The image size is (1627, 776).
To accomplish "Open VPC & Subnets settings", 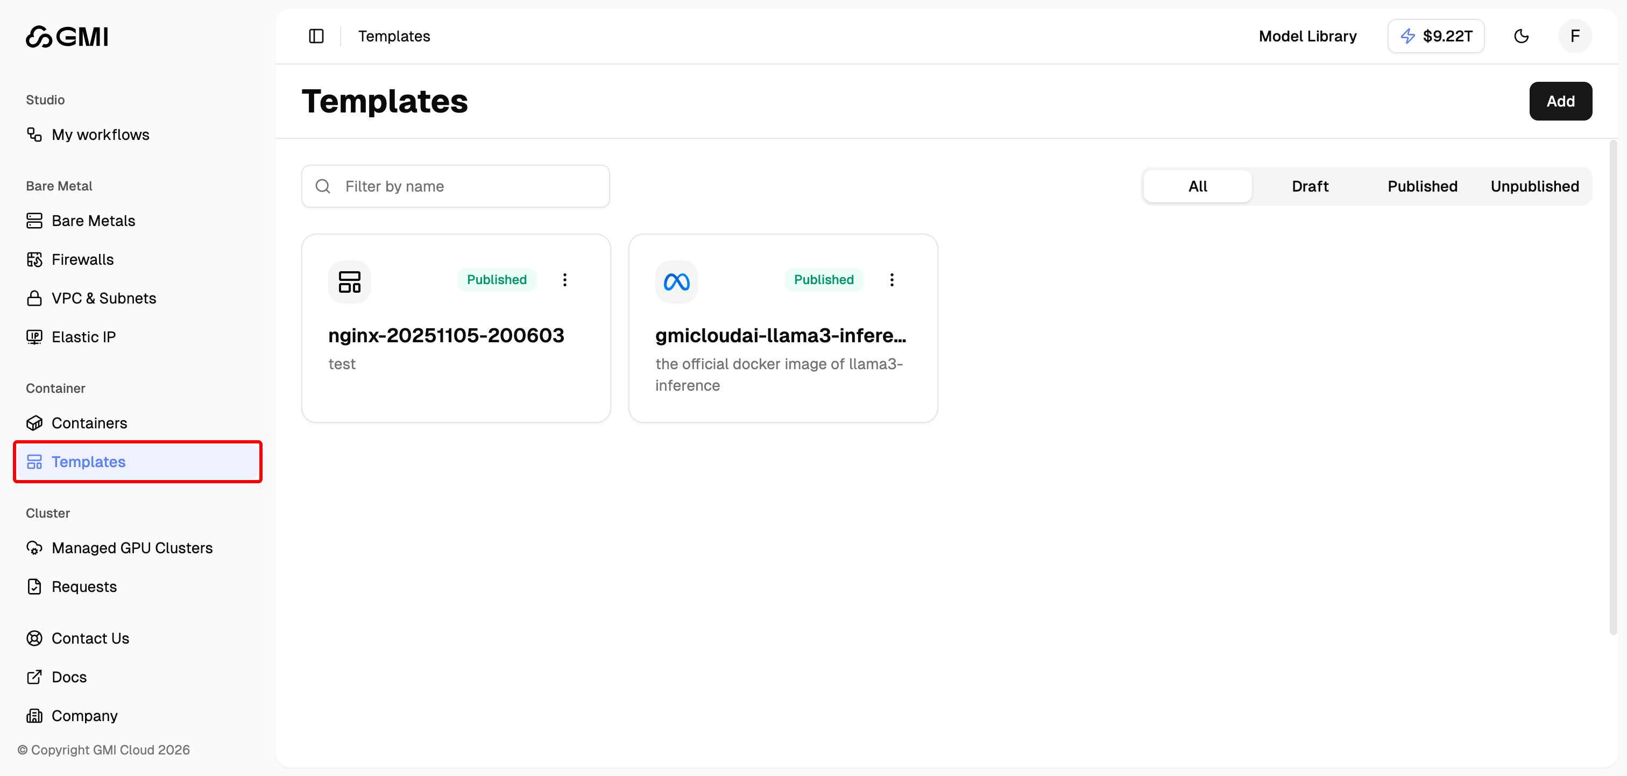I will (104, 298).
